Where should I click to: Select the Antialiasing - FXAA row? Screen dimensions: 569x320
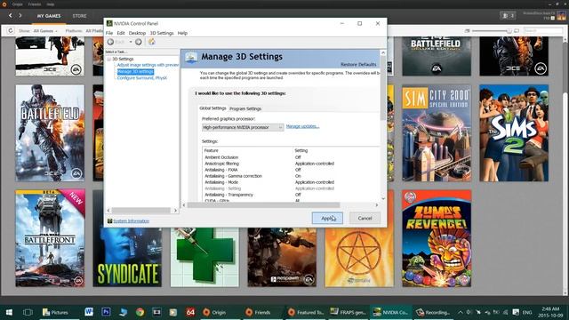(x=292, y=170)
